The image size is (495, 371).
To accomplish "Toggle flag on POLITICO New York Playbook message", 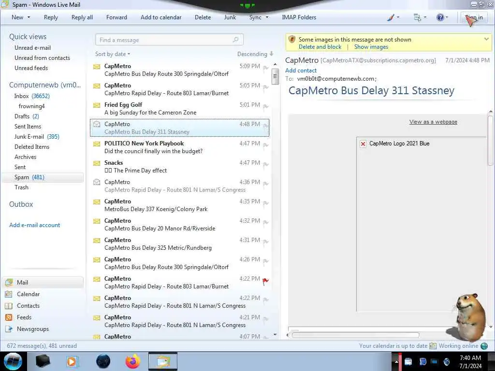I will pyautogui.click(x=266, y=145).
